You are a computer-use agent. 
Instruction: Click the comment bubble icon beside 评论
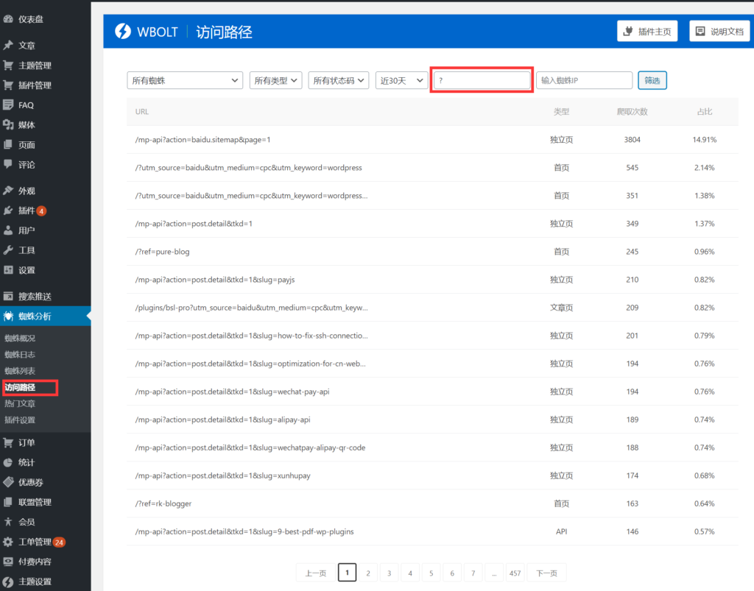coord(8,164)
